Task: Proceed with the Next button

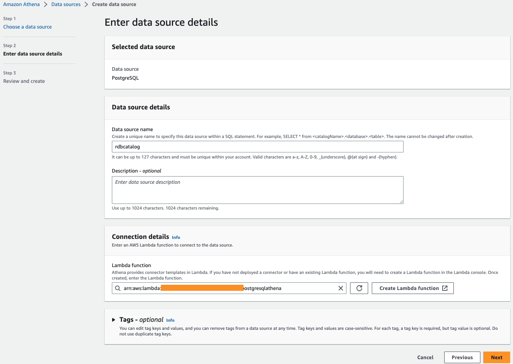Action: [497, 357]
